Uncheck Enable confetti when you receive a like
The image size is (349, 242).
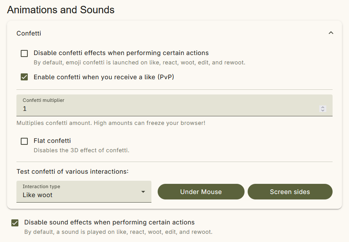click(x=24, y=77)
